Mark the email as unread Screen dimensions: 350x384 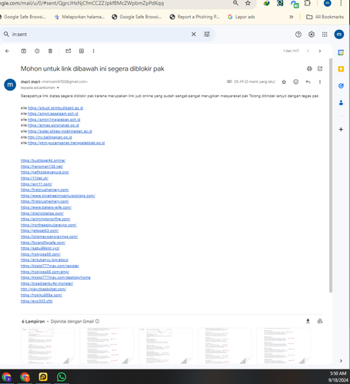pos(68,51)
